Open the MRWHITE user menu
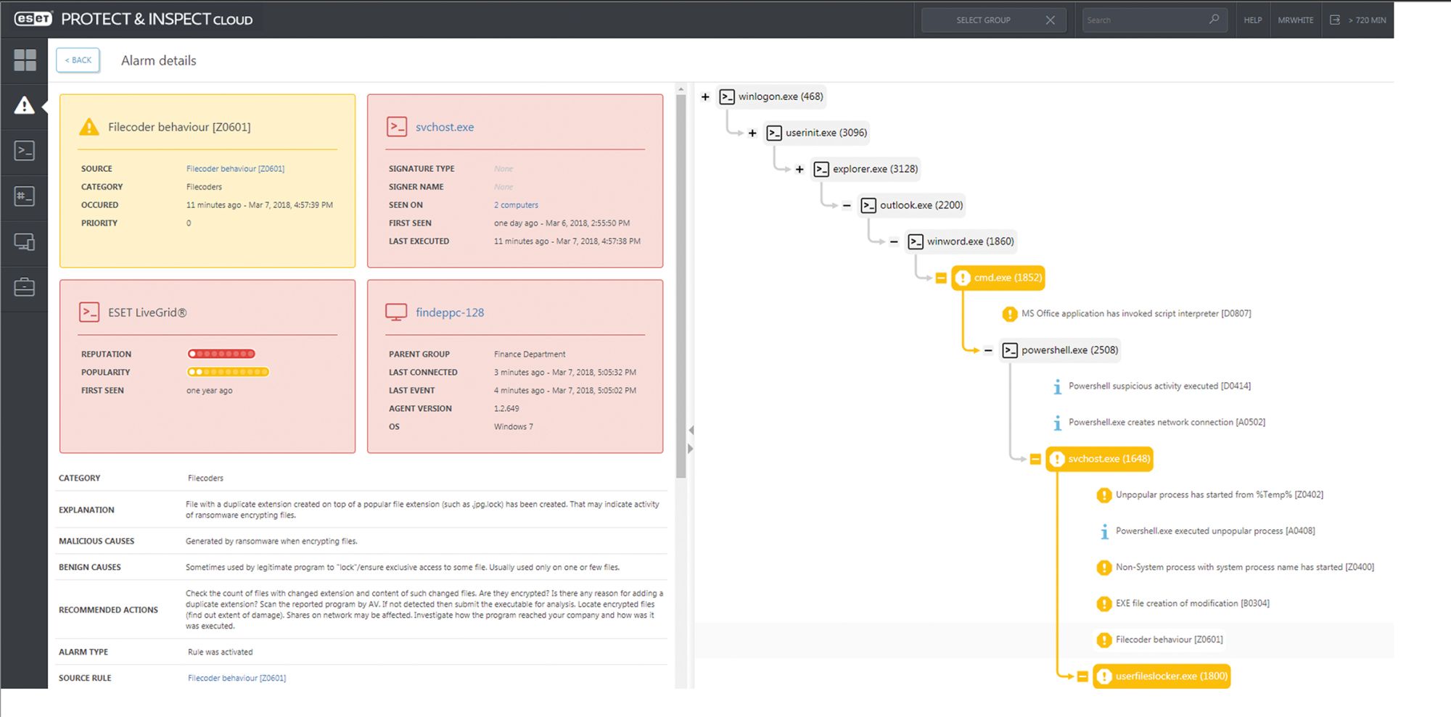1451x717 pixels. [1296, 20]
